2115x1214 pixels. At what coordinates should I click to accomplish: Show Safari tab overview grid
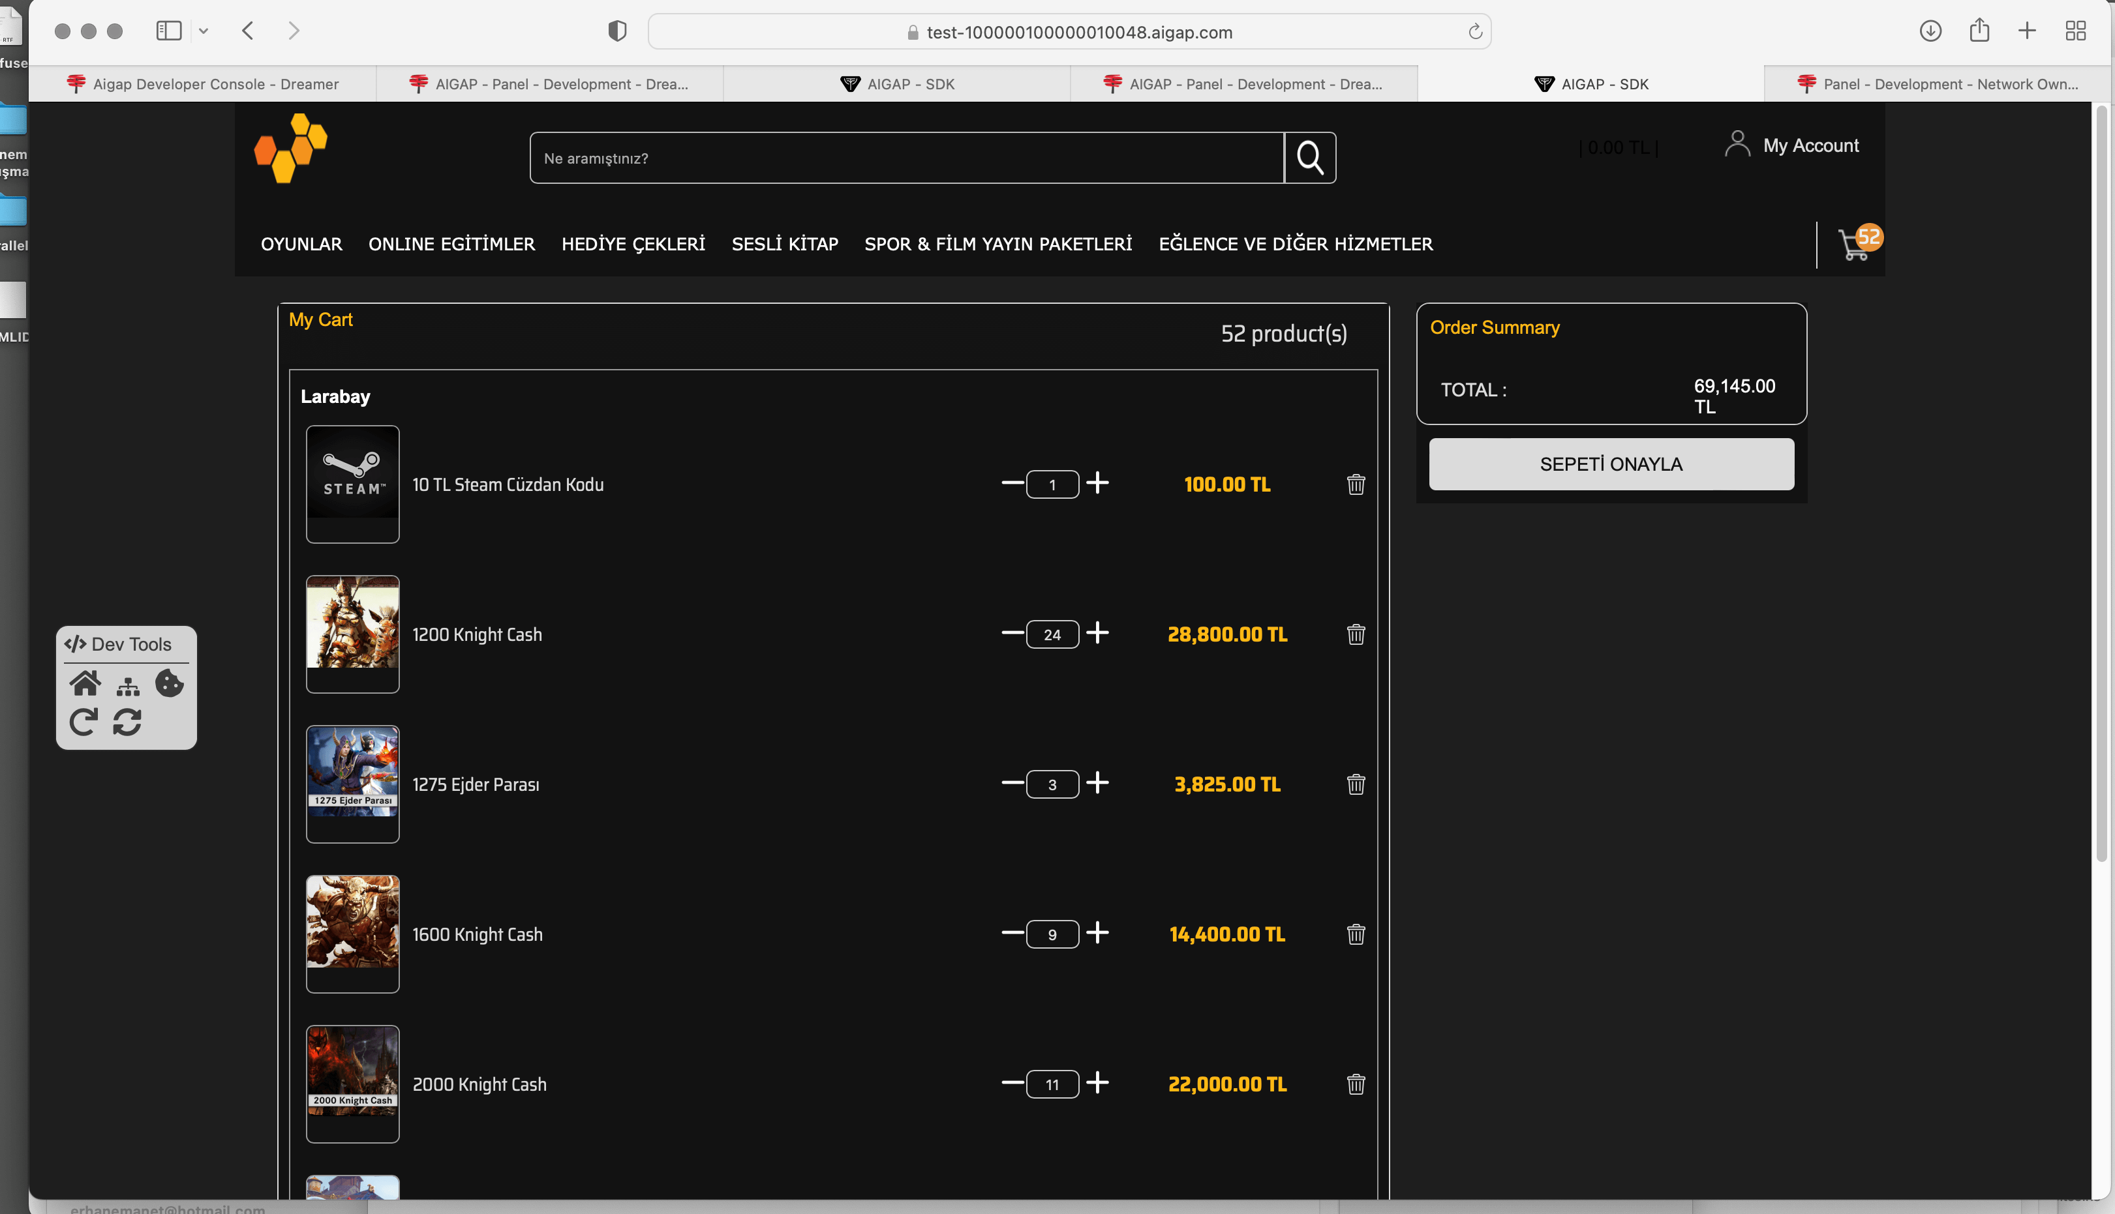click(2075, 31)
